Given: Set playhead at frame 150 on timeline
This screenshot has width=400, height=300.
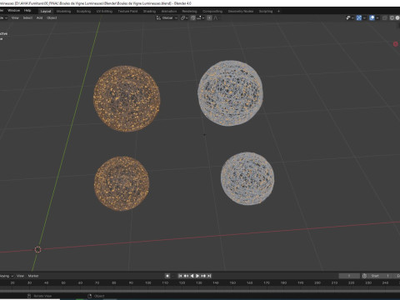Looking at the screenshot, I should click(x=232, y=282).
